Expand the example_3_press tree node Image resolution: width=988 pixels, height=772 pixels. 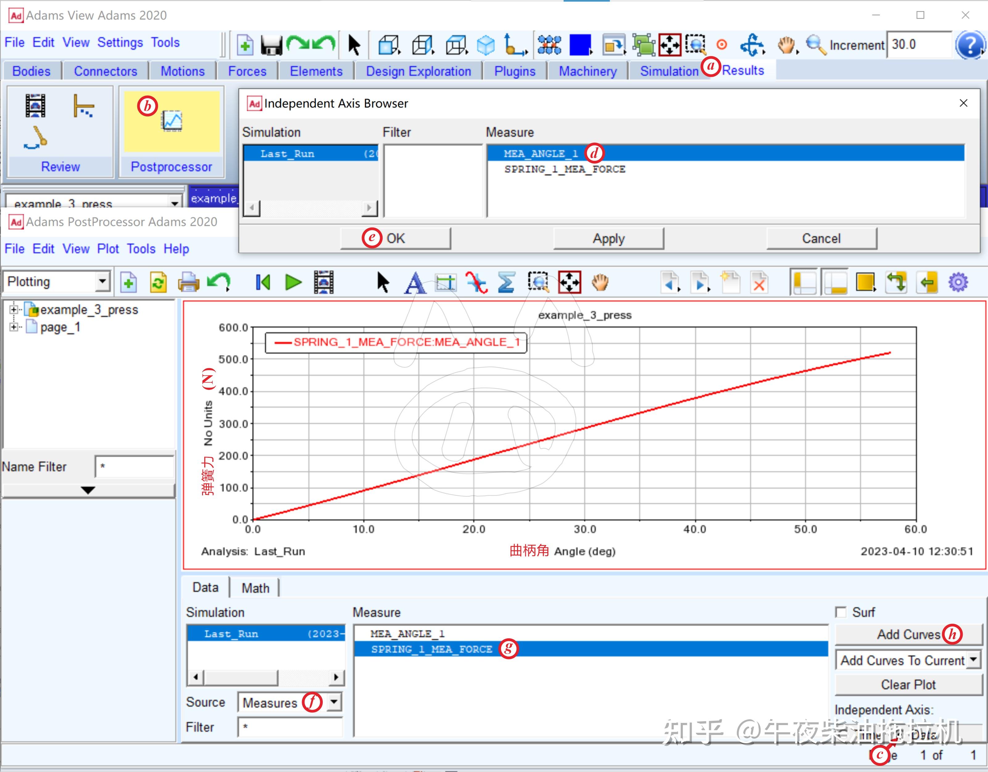(14, 310)
